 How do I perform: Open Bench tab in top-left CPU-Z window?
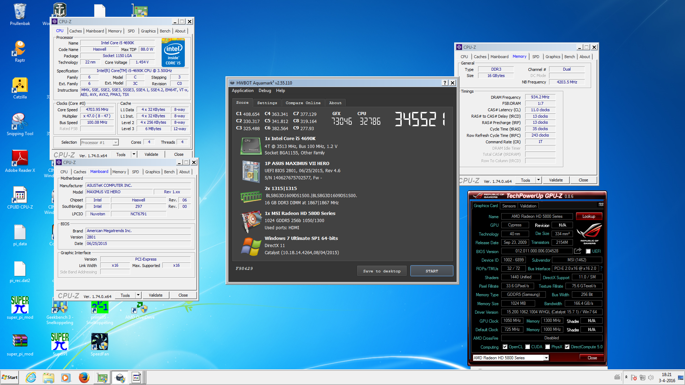(x=165, y=31)
